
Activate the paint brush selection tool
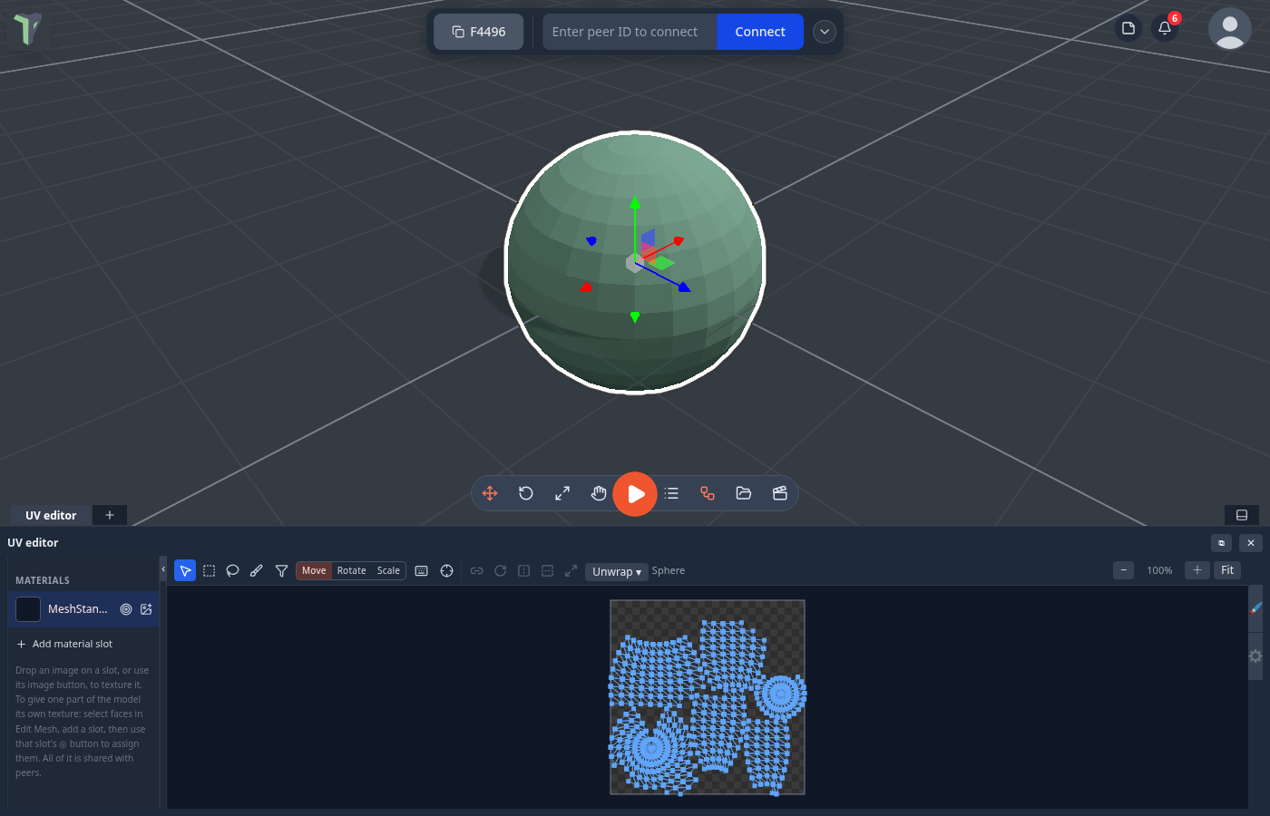click(x=257, y=570)
